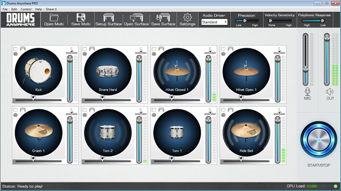Click the round gray icon on Snare Hard pad
Screen dimensions: 341x191
click(x=85, y=54)
